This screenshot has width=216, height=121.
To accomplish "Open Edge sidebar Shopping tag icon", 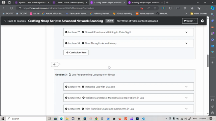I will 212,21.
